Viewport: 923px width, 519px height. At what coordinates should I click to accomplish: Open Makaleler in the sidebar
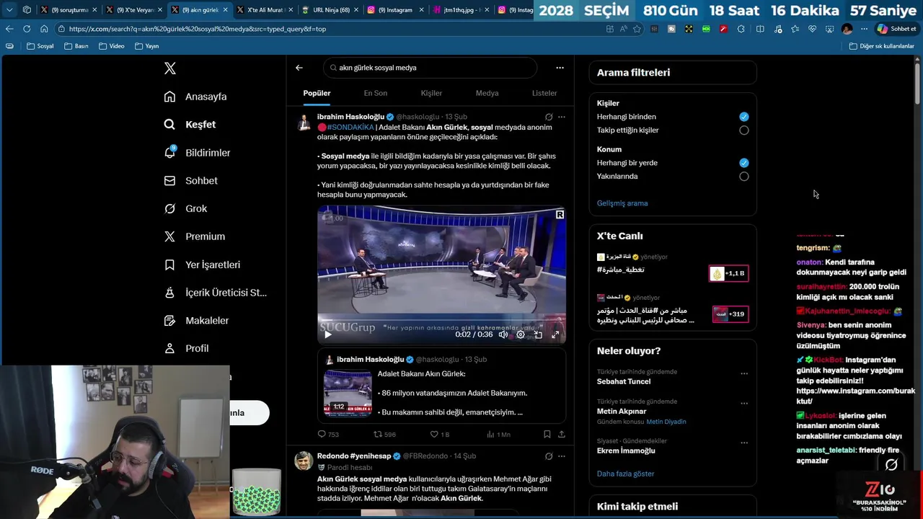pyautogui.click(x=196, y=321)
